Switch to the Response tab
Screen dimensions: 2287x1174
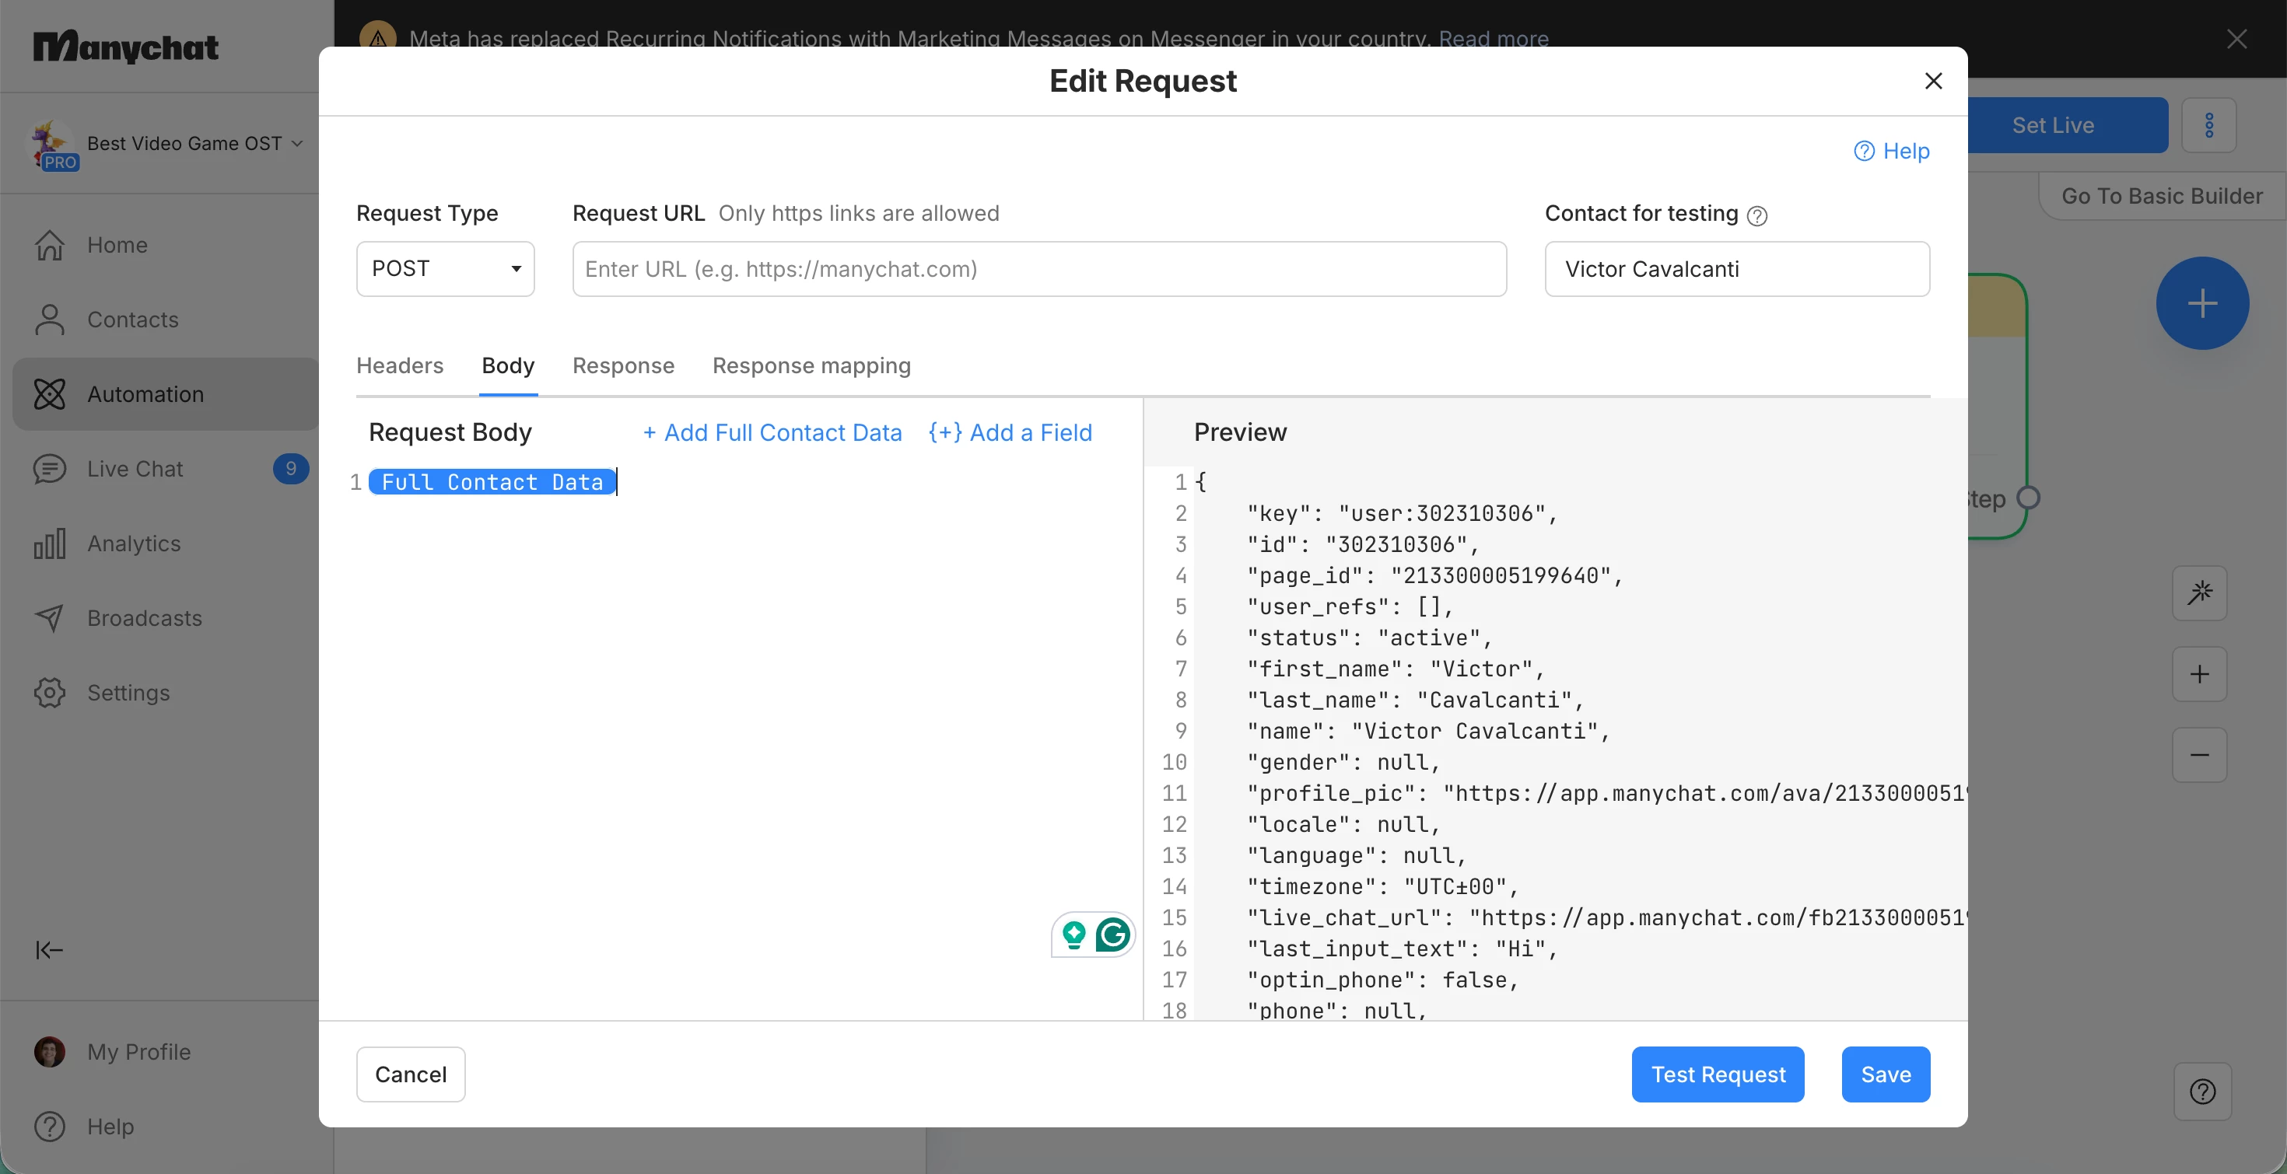point(623,365)
